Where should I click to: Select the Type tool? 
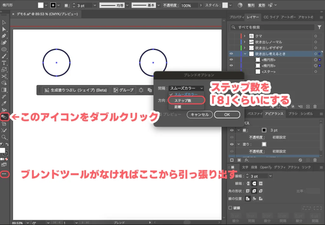[x=4, y=62]
